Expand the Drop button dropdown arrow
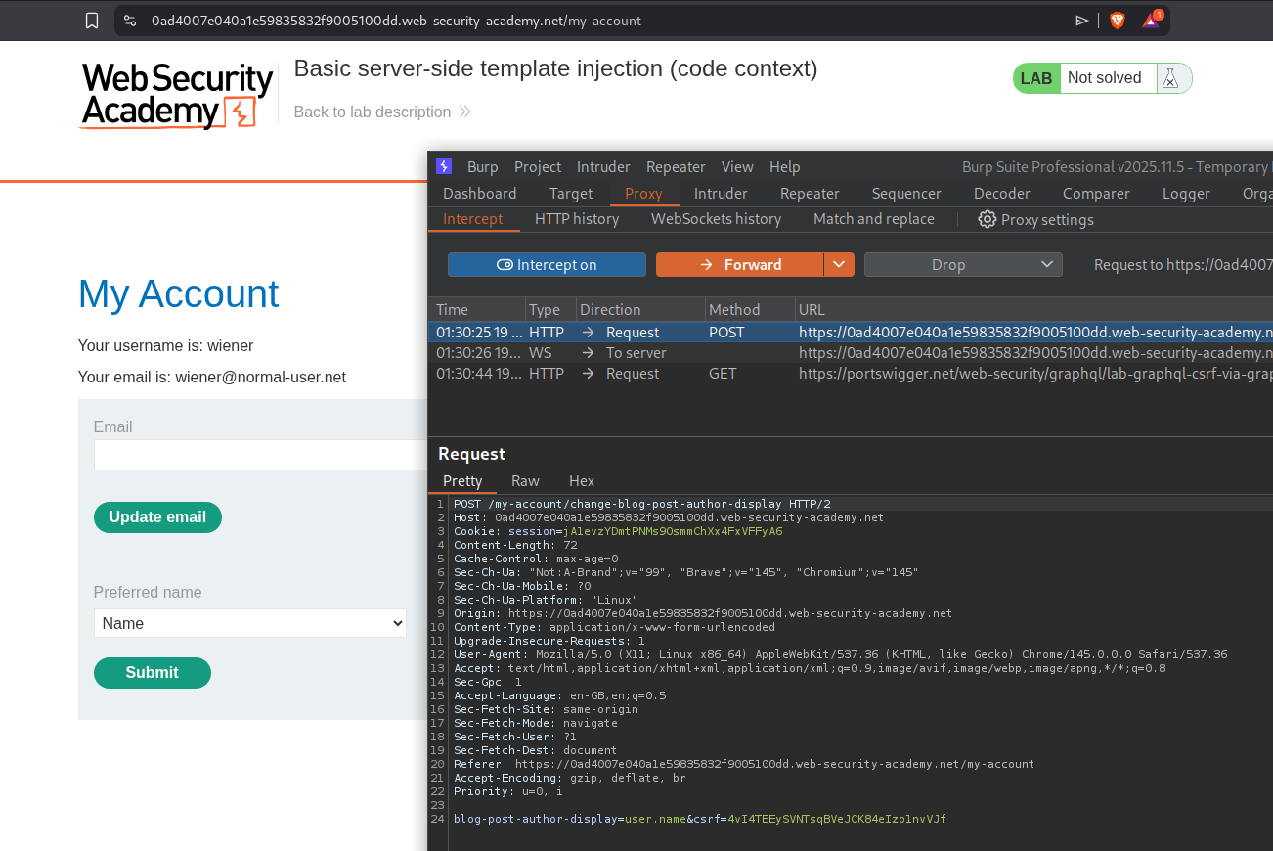This screenshot has height=851, width=1273. (1046, 265)
